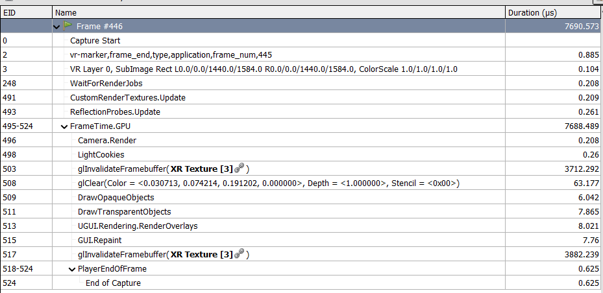Collapse the FrameTime.GPU group
603x293 pixels.
click(x=64, y=126)
